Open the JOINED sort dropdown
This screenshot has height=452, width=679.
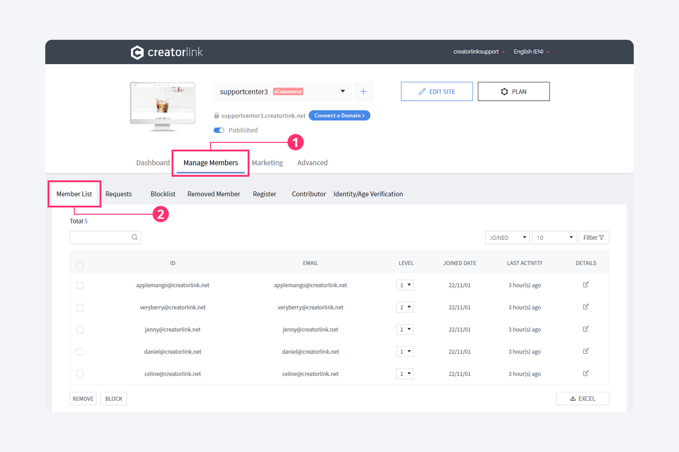point(507,238)
